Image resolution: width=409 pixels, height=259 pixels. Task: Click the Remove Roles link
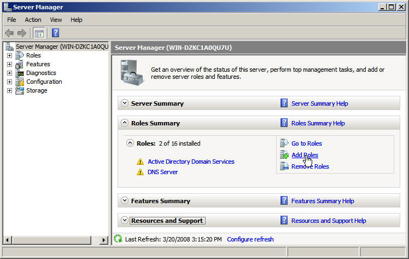[x=310, y=166]
